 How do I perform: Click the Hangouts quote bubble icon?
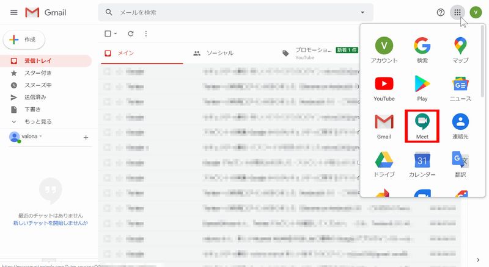(x=51, y=190)
